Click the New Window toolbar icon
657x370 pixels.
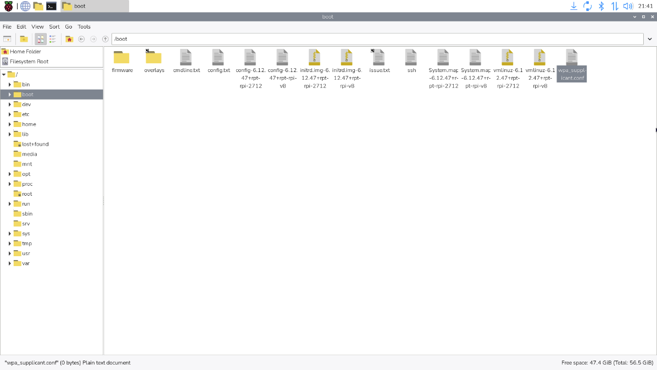click(7, 39)
